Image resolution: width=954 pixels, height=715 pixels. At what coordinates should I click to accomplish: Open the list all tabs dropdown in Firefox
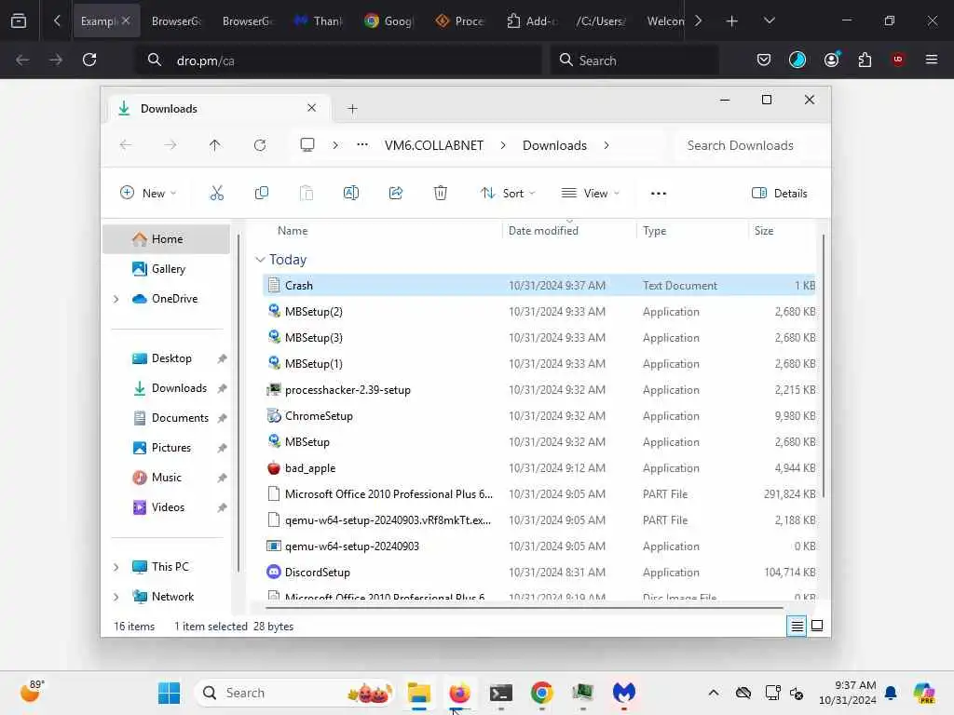click(x=769, y=20)
